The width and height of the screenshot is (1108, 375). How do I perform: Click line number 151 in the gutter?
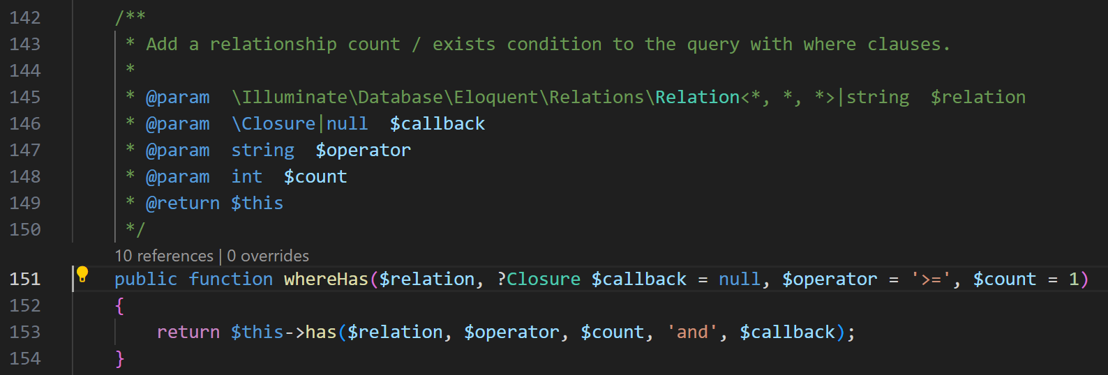[x=25, y=279]
